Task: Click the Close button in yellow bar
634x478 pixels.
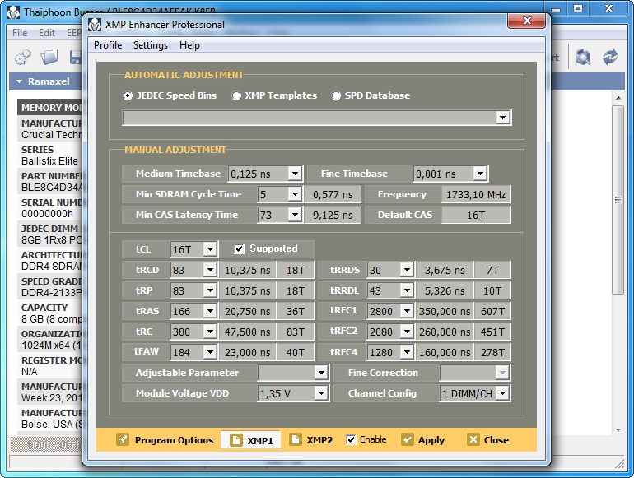Action: (x=488, y=439)
